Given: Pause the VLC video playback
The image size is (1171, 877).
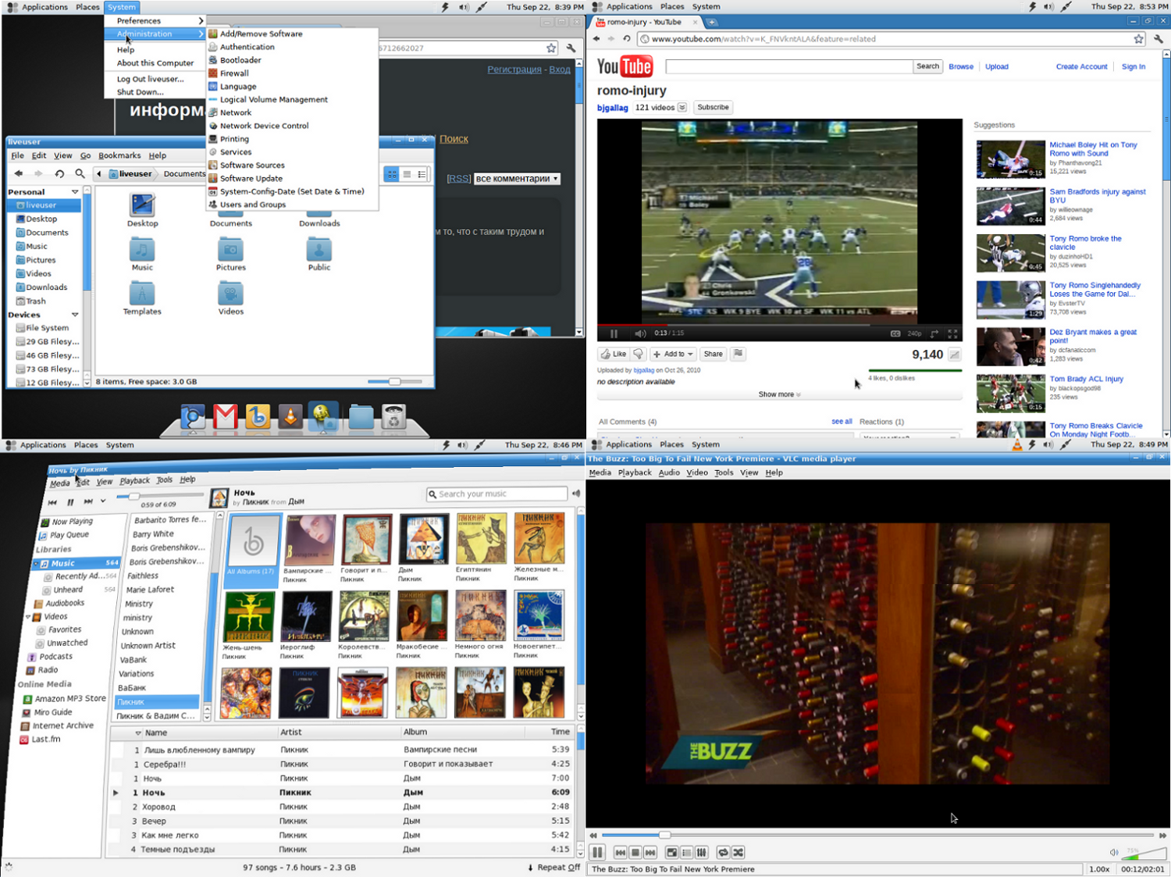Looking at the screenshot, I should point(597,852).
